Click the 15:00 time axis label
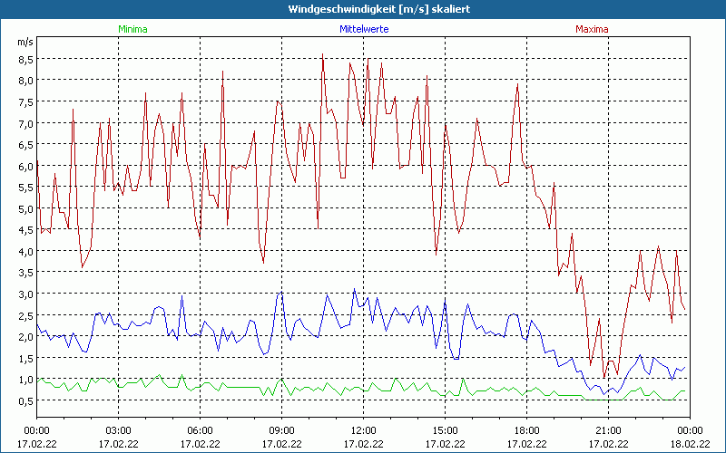The image size is (726, 453). [446, 431]
